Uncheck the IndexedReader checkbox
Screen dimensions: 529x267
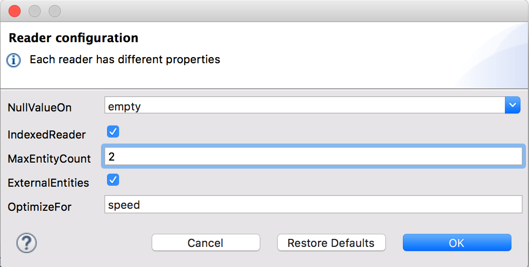pos(113,132)
